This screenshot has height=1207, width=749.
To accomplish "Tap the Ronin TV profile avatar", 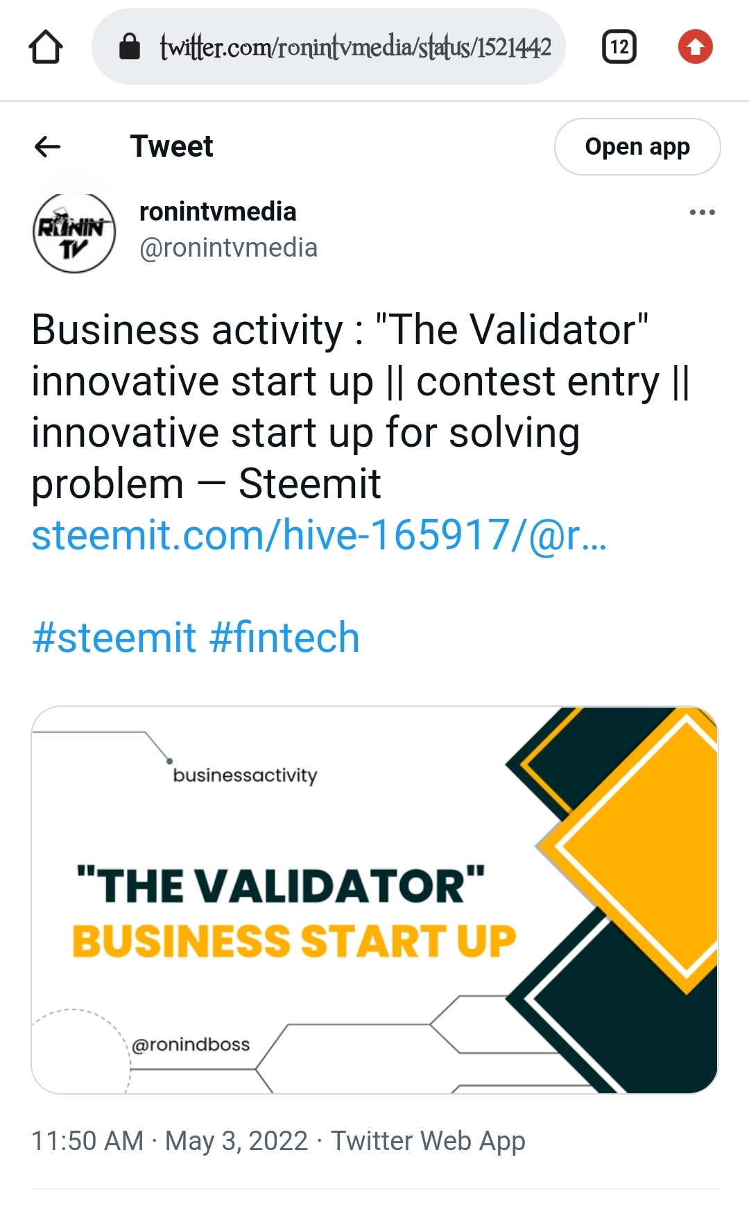I will pos(74,232).
